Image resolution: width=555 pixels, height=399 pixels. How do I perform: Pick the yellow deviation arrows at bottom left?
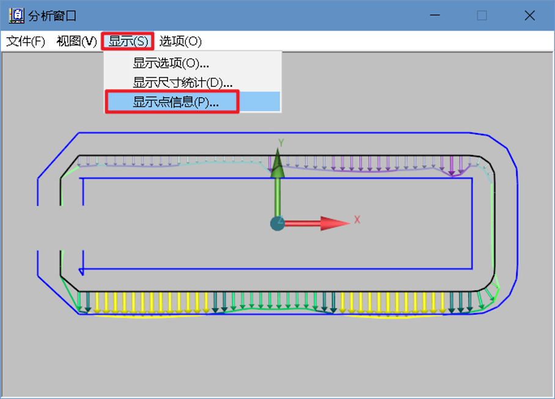pyautogui.click(x=147, y=302)
